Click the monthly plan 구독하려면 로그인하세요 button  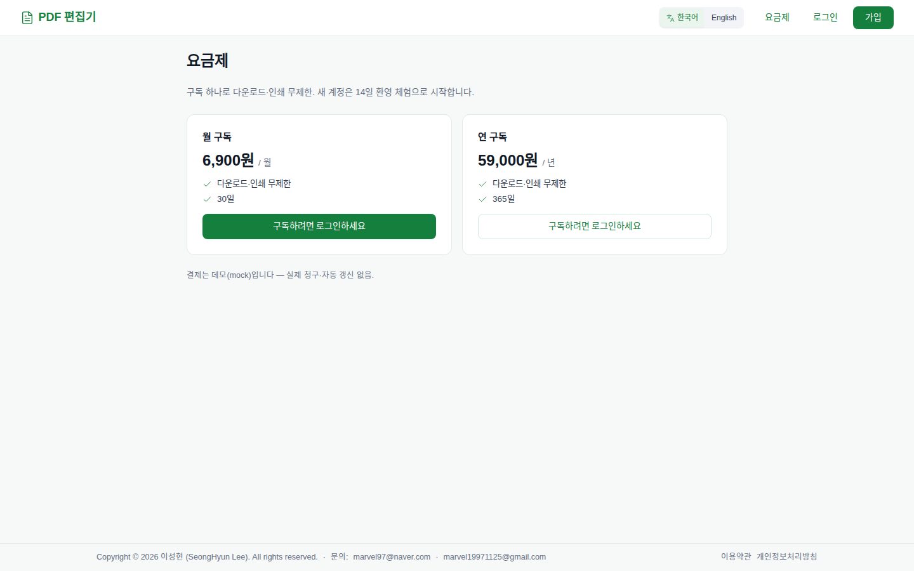[x=319, y=226]
